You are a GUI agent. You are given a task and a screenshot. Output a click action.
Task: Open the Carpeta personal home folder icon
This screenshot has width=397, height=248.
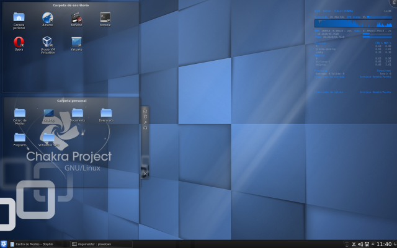19,17
